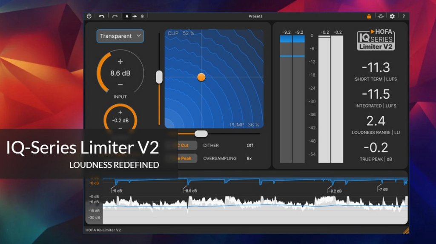Click the minus on the INPUT knob

tap(120, 85)
